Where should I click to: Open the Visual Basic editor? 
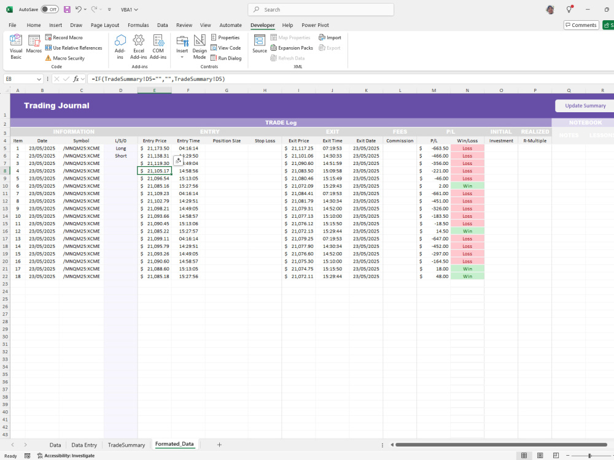tap(16, 47)
